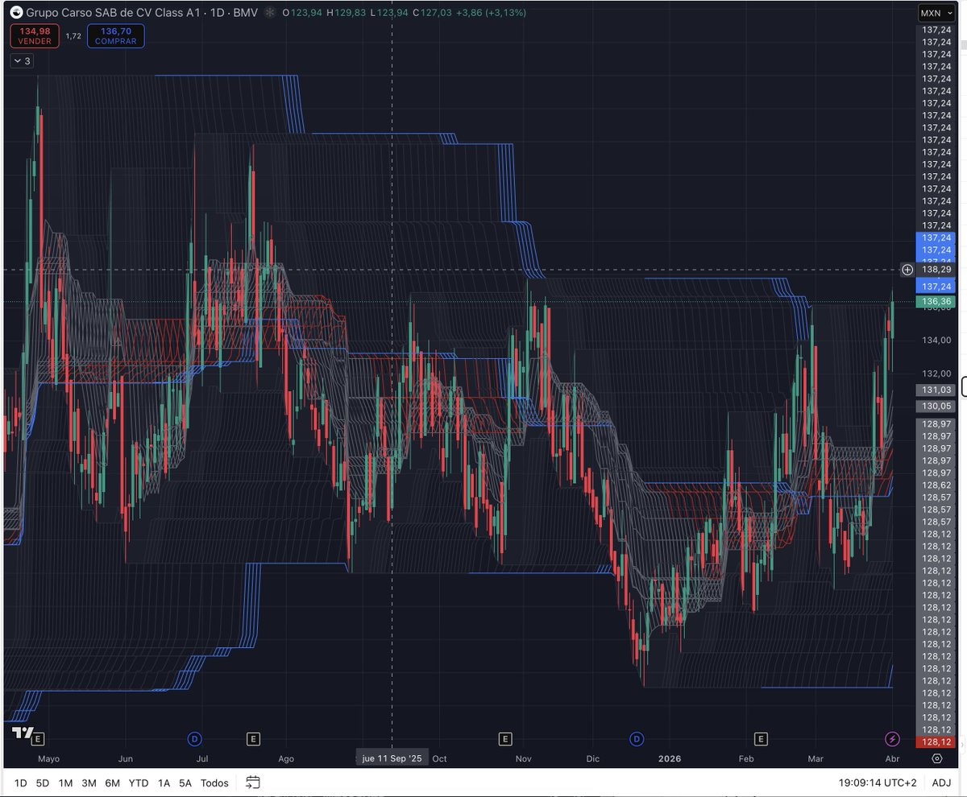
Task: Click the high value H 129,83
Action: pyautogui.click(x=346, y=13)
